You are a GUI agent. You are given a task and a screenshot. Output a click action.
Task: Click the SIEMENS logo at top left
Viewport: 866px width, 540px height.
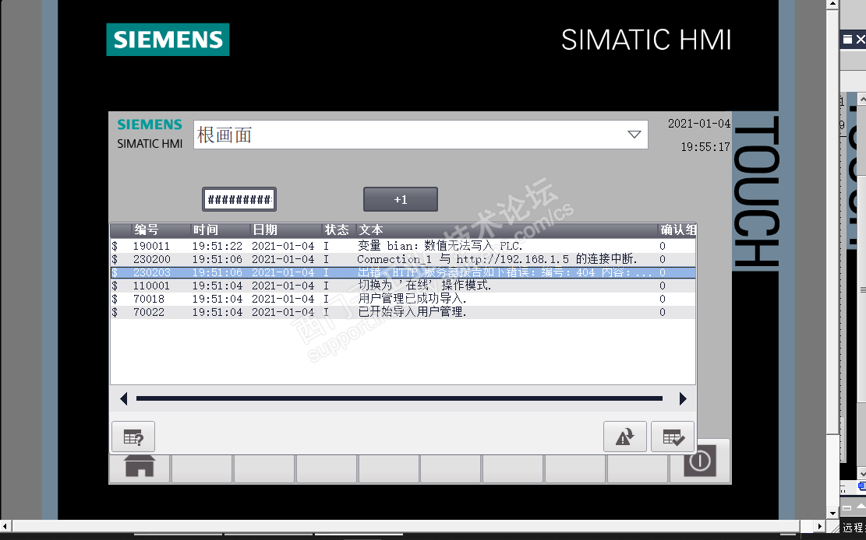pyautogui.click(x=168, y=40)
